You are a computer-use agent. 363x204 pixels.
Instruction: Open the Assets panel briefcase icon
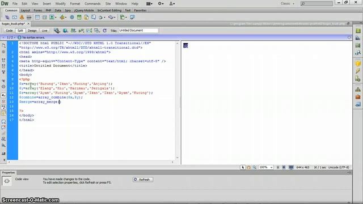click(358, 97)
